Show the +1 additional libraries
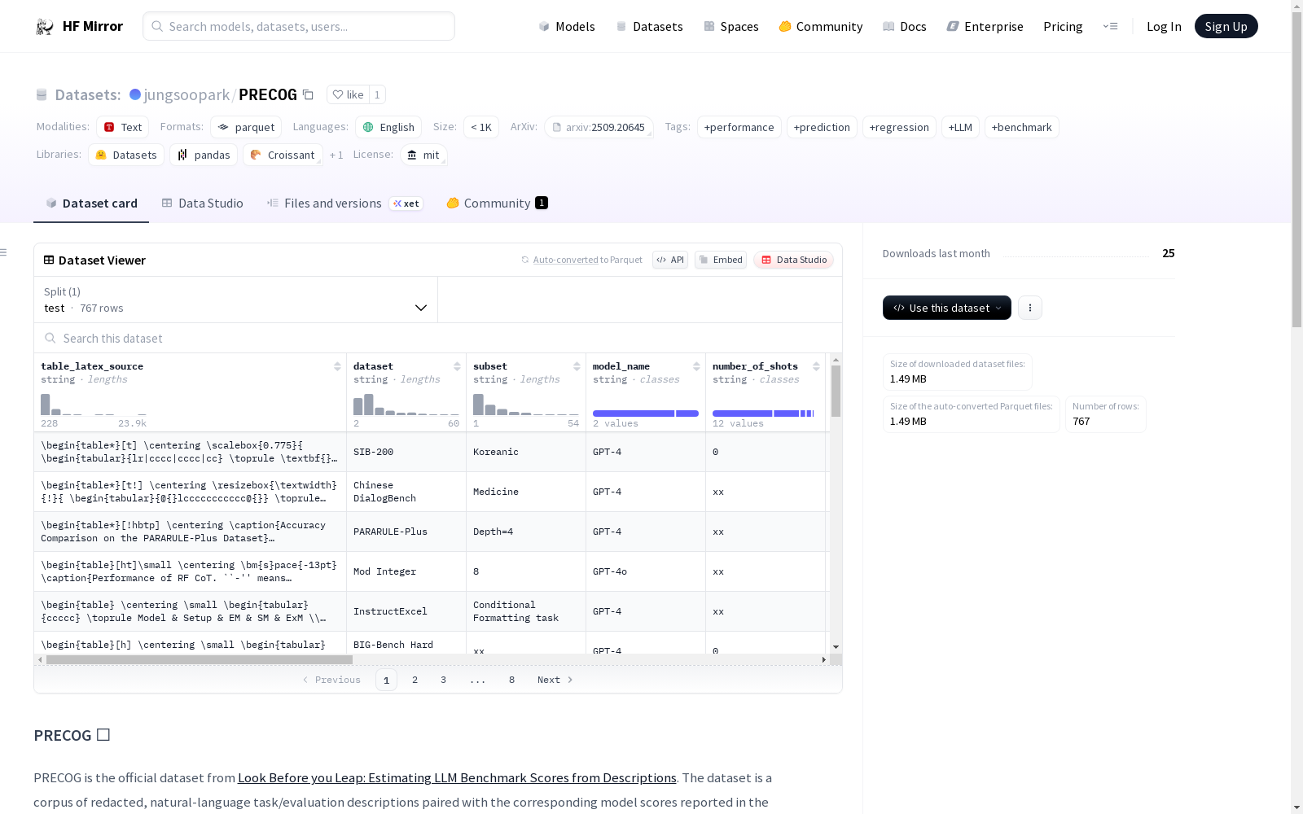1303x814 pixels. click(336, 155)
